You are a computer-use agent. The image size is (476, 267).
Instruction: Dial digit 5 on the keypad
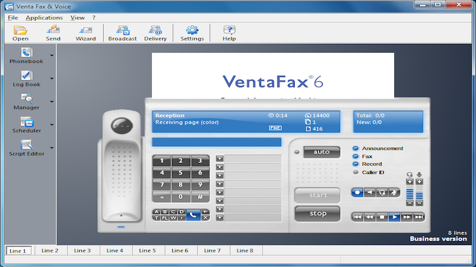click(x=181, y=172)
